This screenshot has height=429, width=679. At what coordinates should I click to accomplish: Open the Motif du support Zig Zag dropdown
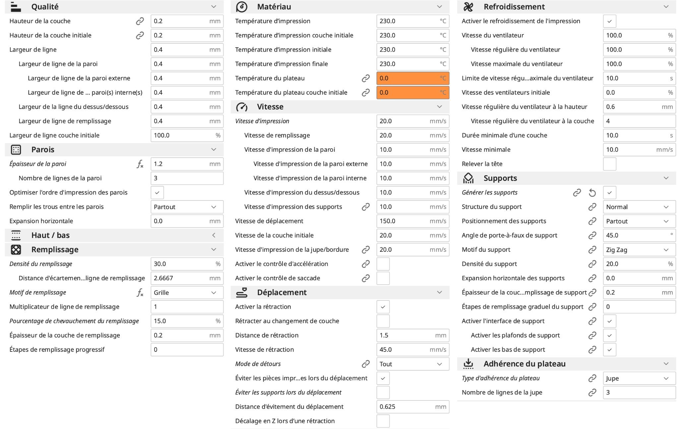click(x=639, y=250)
